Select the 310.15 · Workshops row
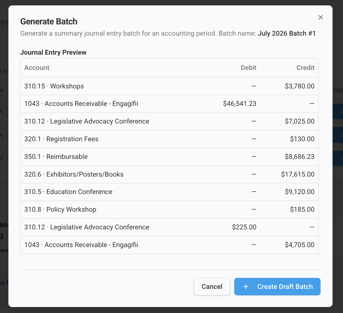 tap(169, 86)
